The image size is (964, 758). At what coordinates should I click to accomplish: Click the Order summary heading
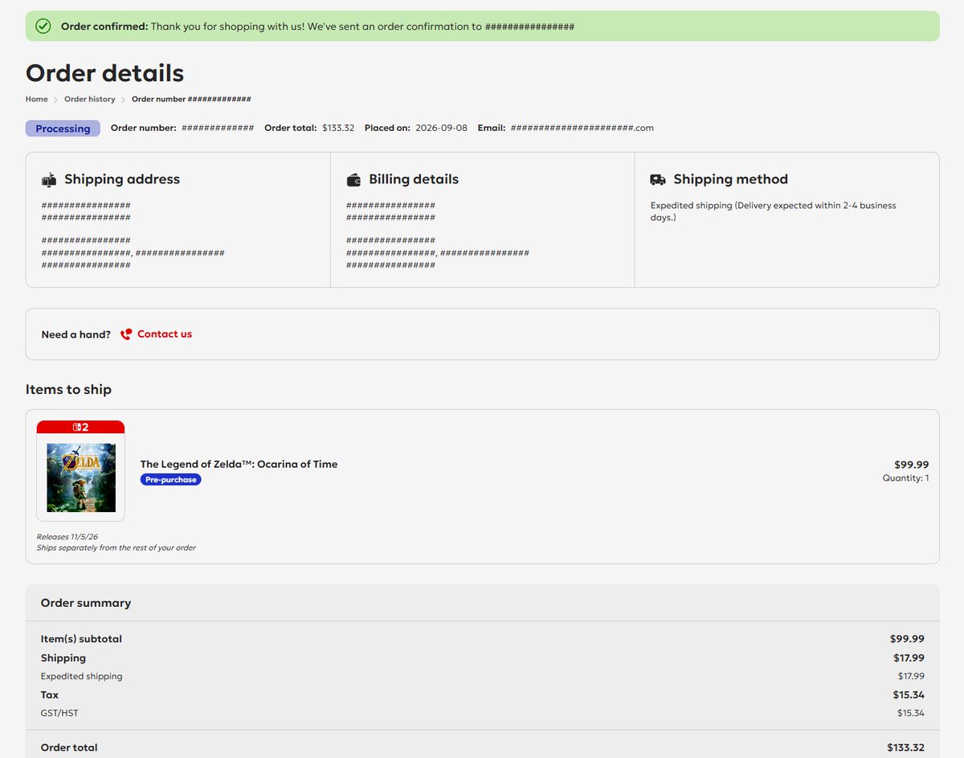[86, 603]
